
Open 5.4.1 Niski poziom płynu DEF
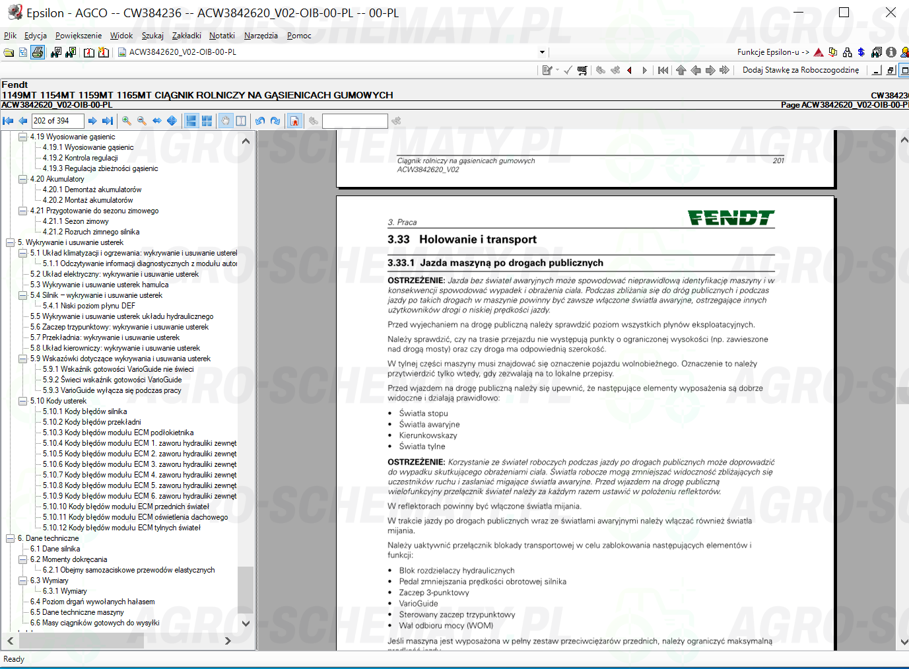click(x=88, y=306)
